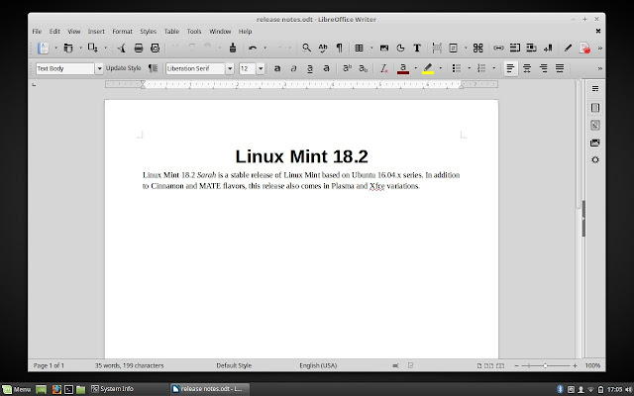
Task: Expand the bullet list style dropdown arrow
Action: (469, 68)
